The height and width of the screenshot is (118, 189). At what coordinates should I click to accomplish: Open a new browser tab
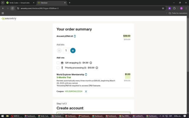click(x=70, y=3)
